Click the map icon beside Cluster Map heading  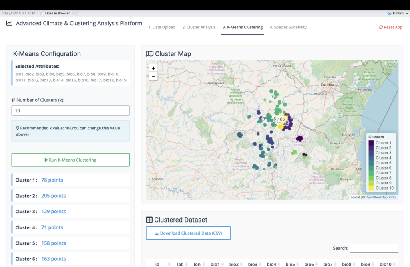point(149,54)
